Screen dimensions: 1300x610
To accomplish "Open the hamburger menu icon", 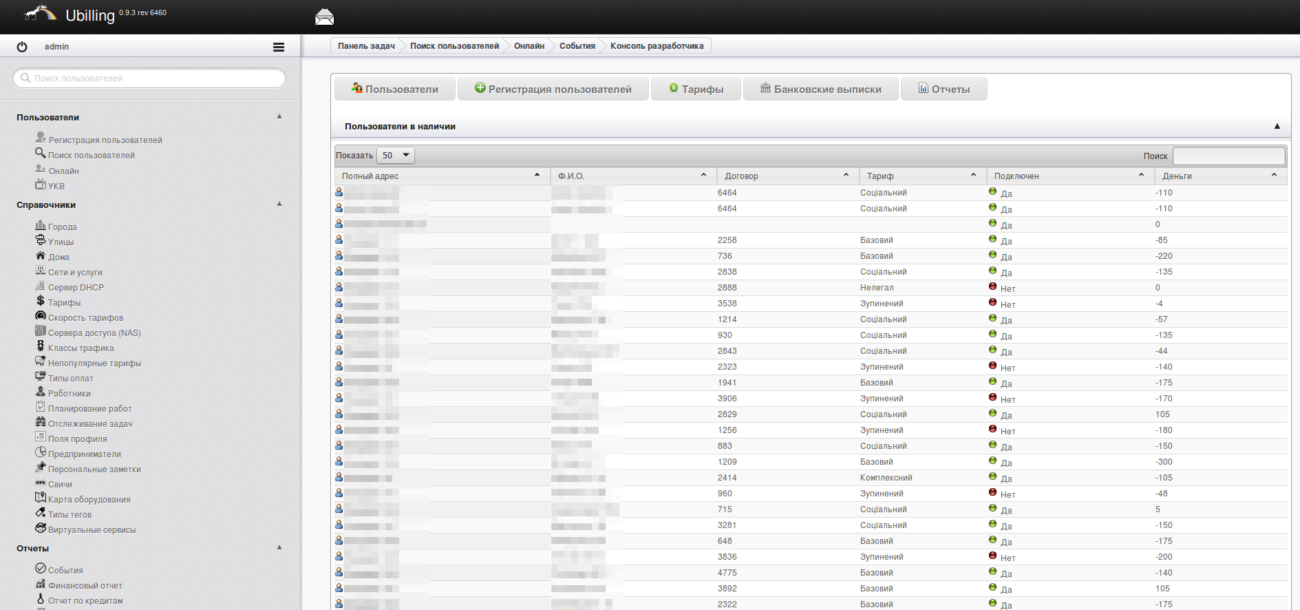I will tap(278, 47).
